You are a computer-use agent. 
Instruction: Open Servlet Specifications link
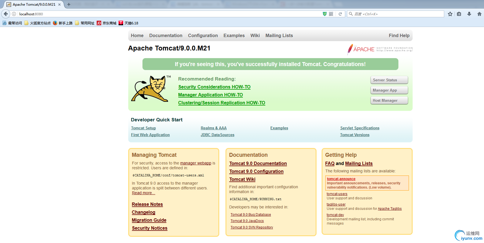coord(360,128)
